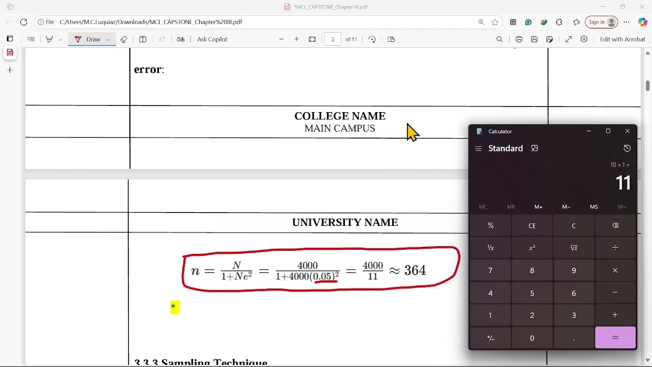Toggle the Page view icon
The image size is (652, 367).
pyautogui.click(x=391, y=39)
